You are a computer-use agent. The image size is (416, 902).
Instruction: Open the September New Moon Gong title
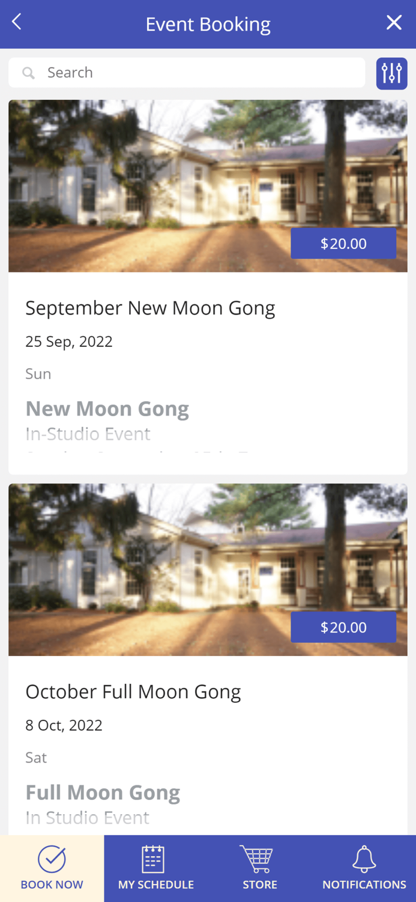point(150,308)
